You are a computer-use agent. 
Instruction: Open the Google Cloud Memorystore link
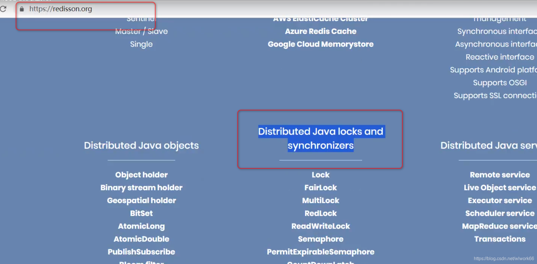[x=320, y=44]
